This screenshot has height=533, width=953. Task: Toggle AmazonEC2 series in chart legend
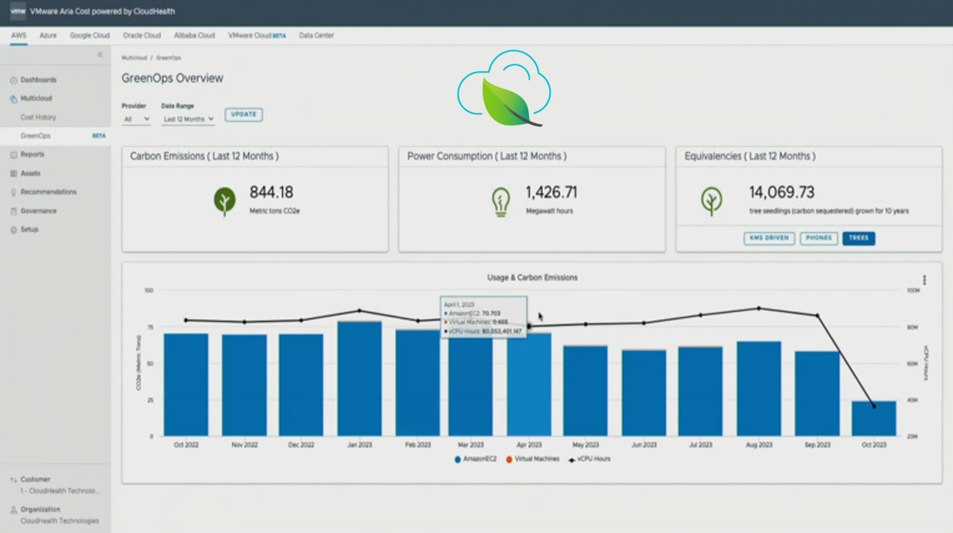point(475,459)
